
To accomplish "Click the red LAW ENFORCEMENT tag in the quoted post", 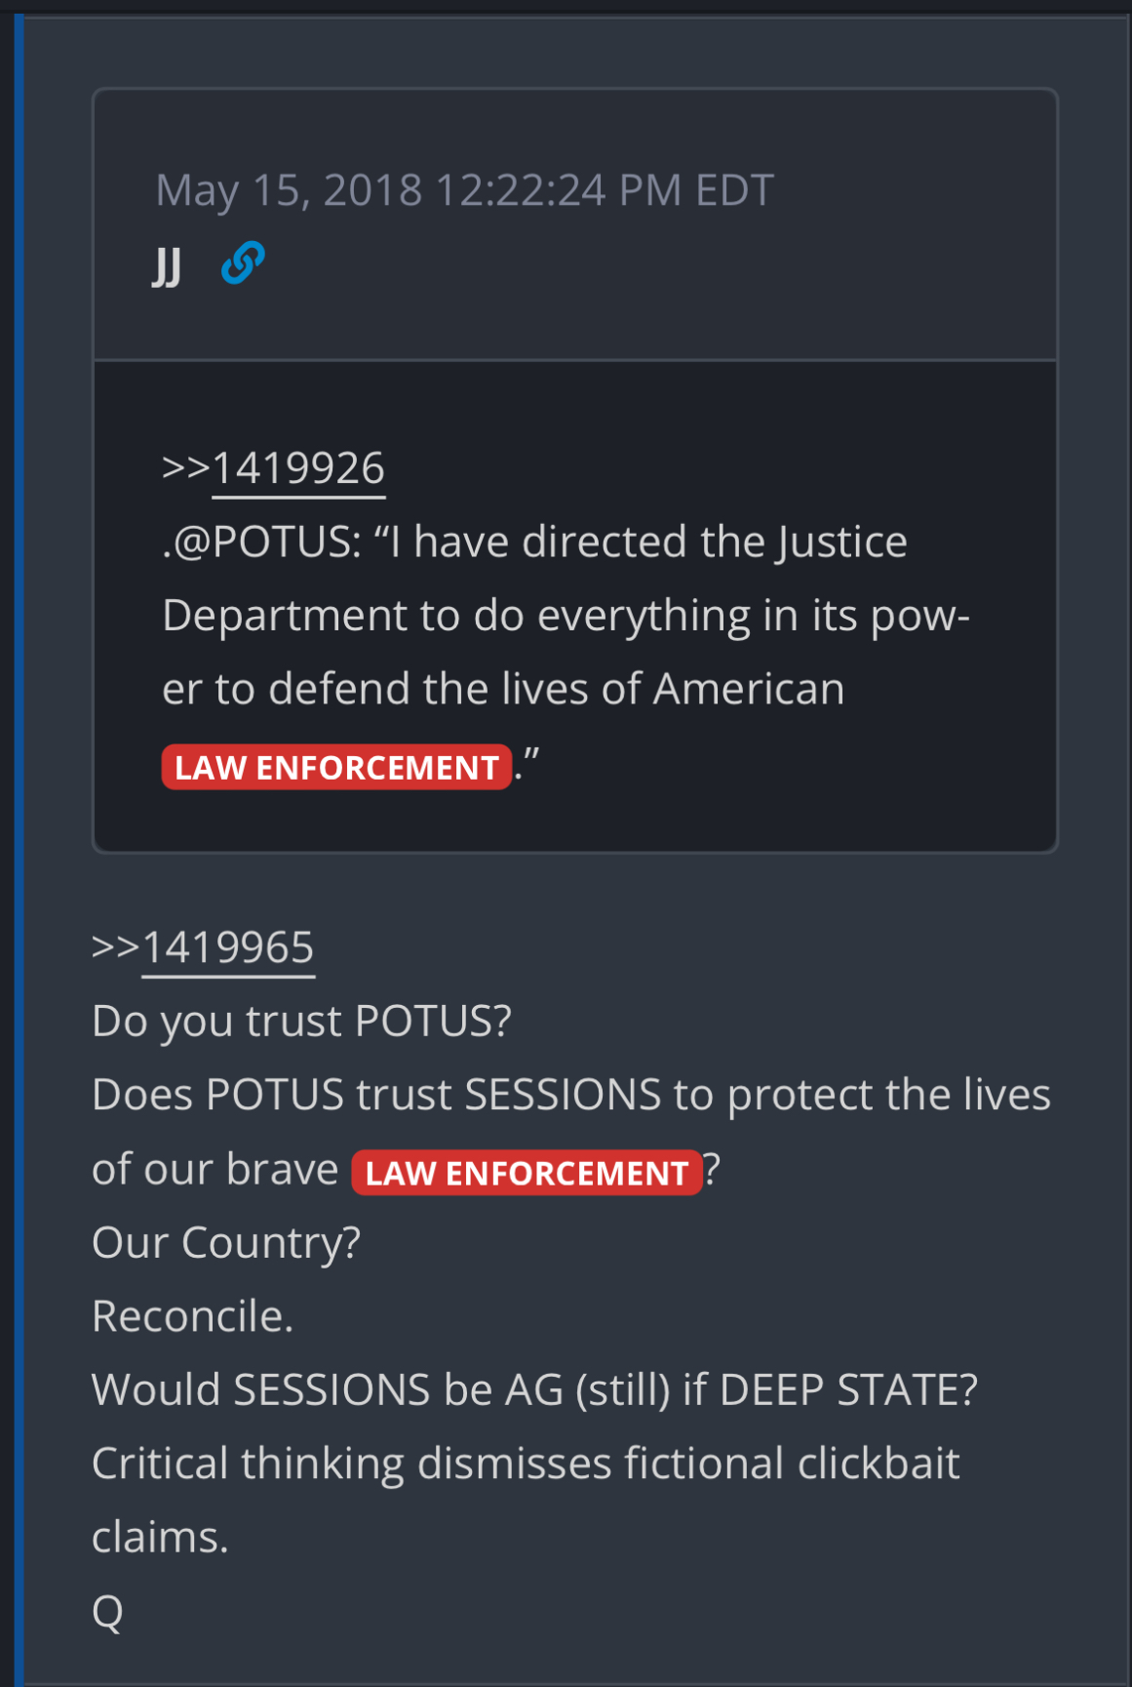I will pyautogui.click(x=336, y=767).
